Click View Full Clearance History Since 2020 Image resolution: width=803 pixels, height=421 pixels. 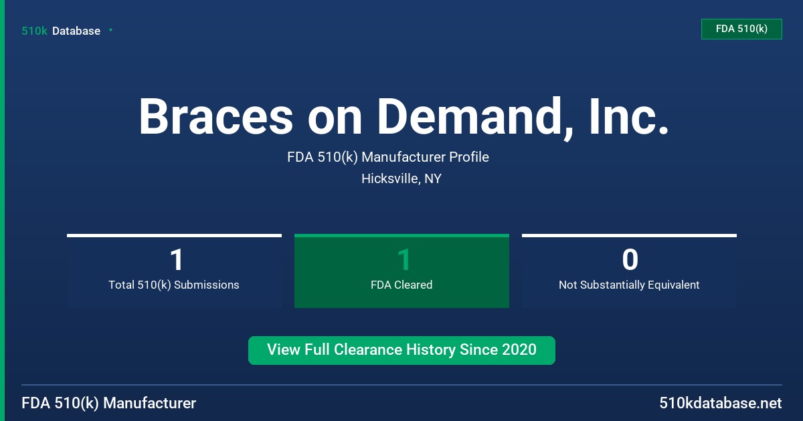(401, 350)
